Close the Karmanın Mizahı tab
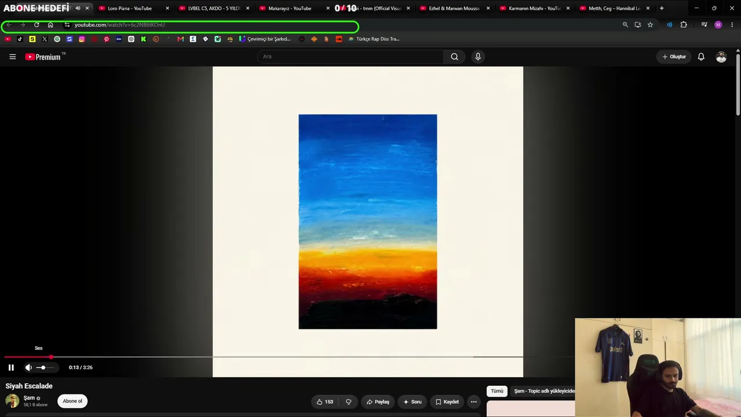The width and height of the screenshot is (741, 417). pos(568,8)
